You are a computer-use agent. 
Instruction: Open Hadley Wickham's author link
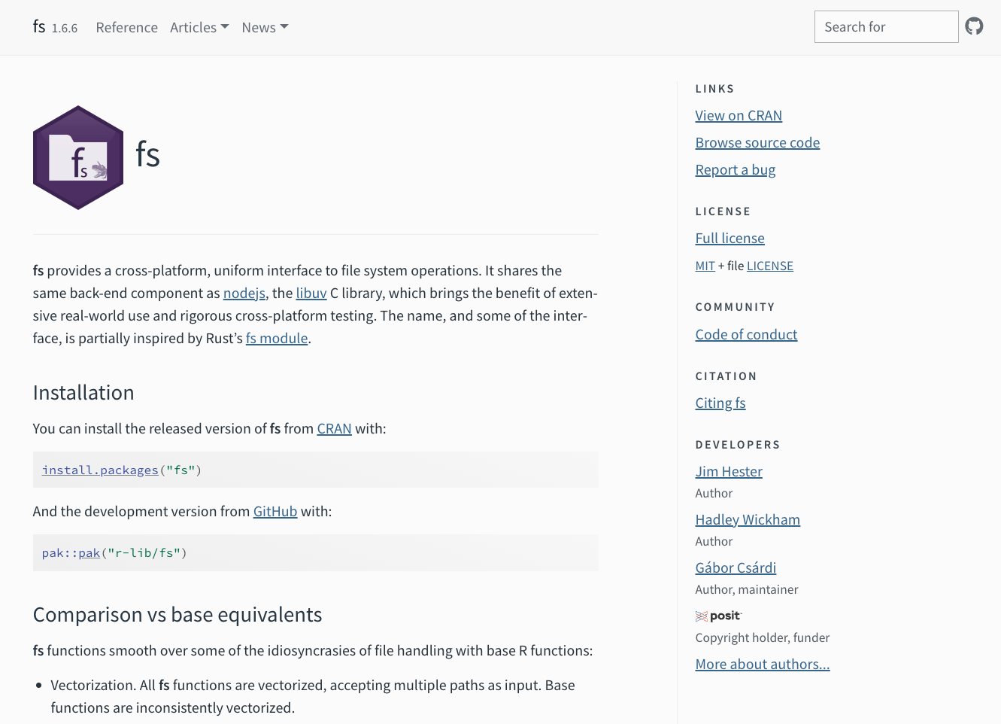pos(747,519)
